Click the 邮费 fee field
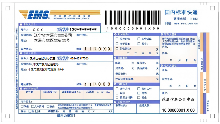 click(x=125, y=63)
